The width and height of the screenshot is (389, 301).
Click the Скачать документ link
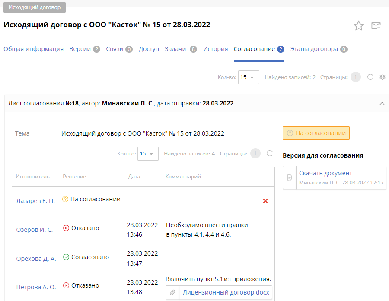click(x=325, y=173)
